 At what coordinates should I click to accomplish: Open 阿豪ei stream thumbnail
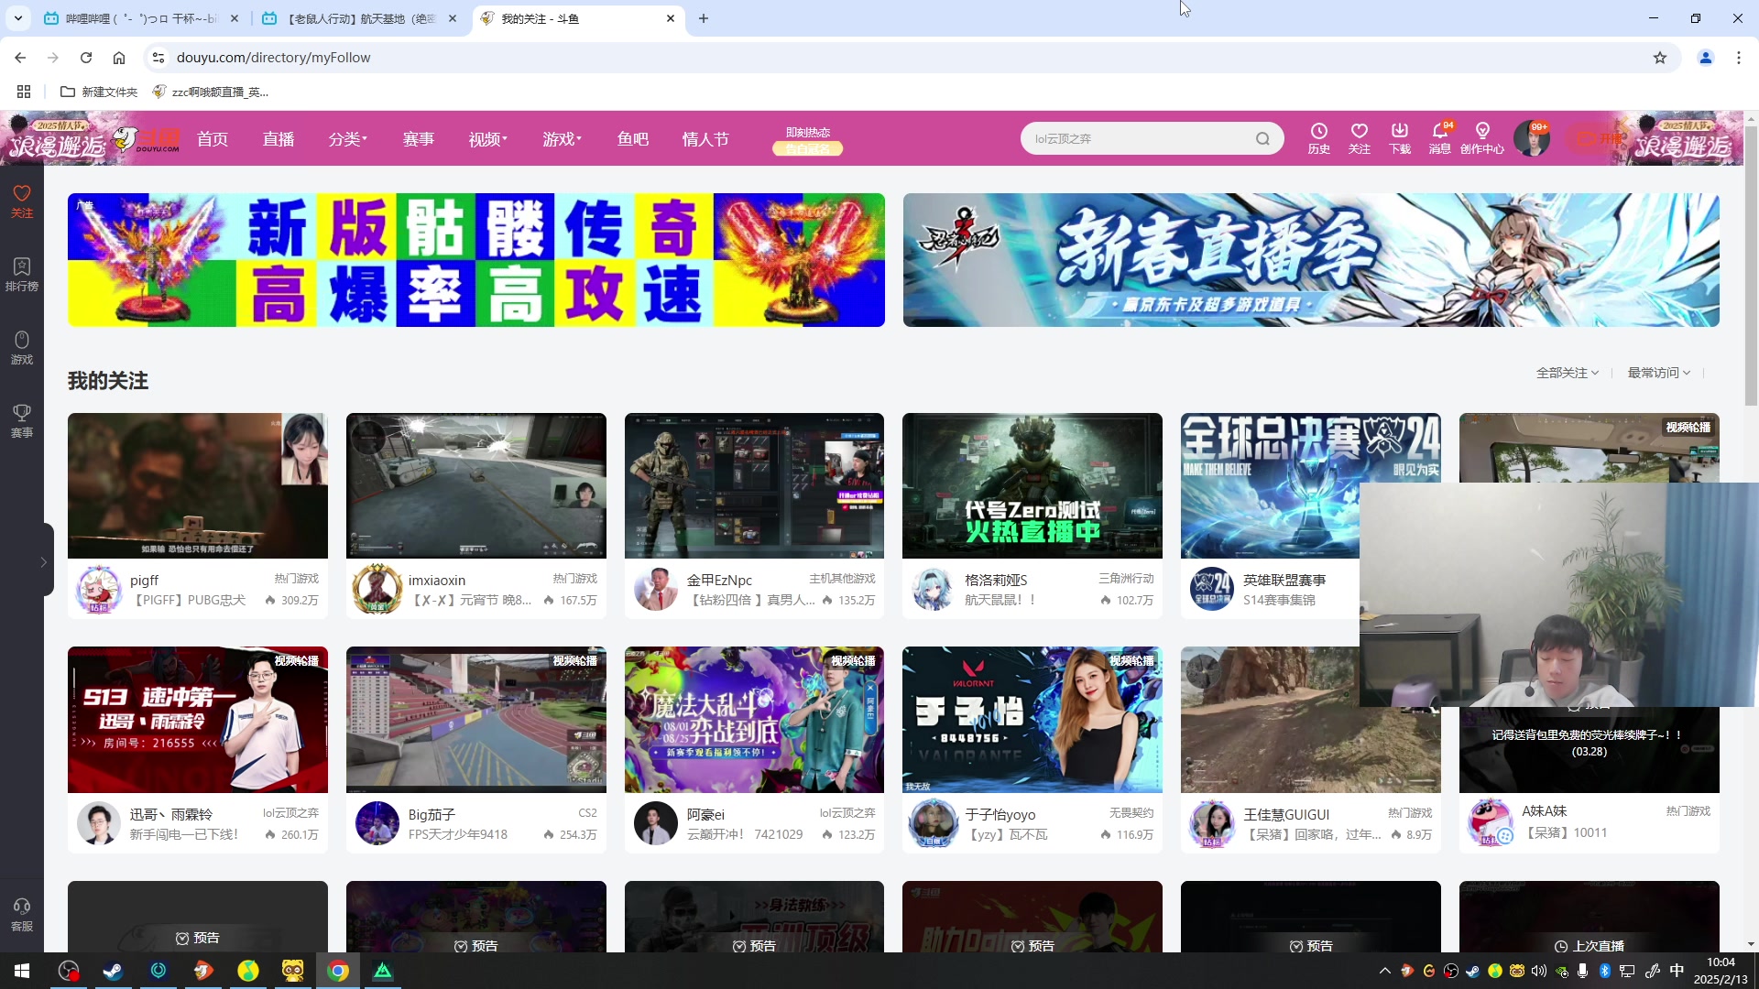point(754,720)
